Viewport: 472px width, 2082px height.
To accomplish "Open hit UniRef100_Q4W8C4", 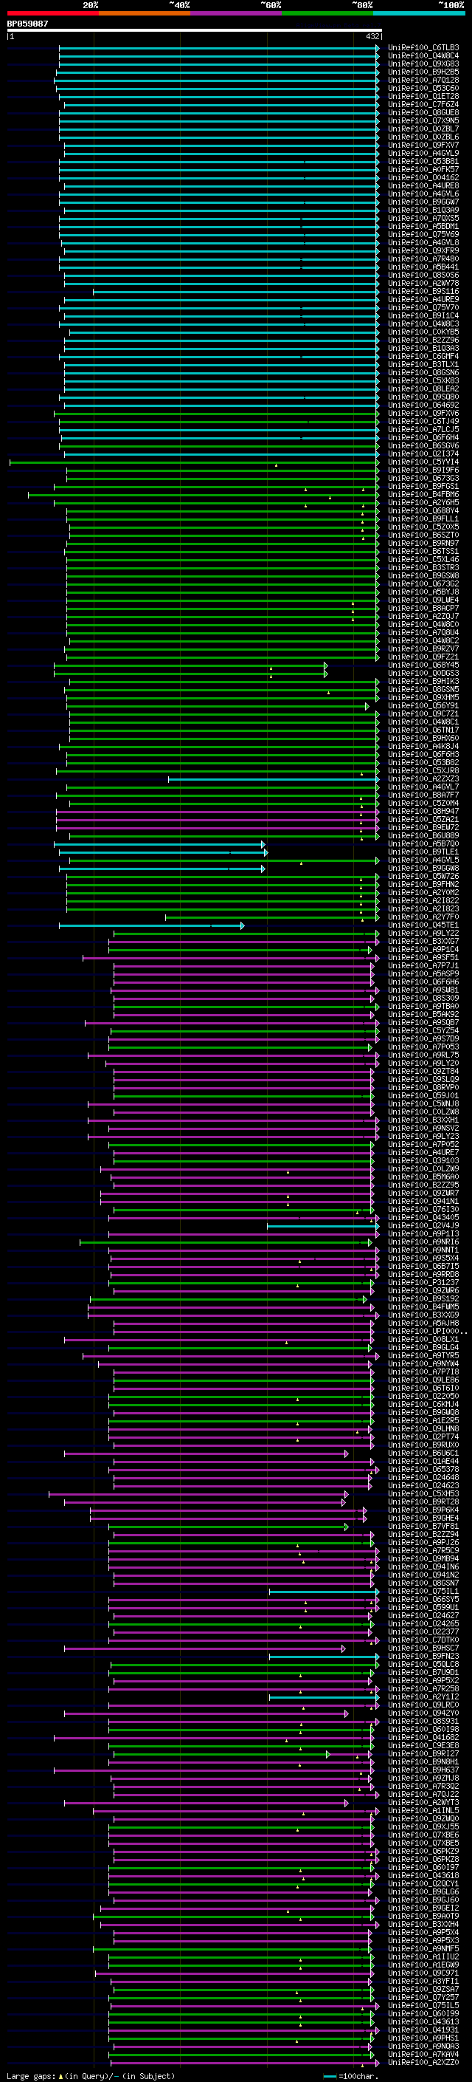I will (423, 56).
